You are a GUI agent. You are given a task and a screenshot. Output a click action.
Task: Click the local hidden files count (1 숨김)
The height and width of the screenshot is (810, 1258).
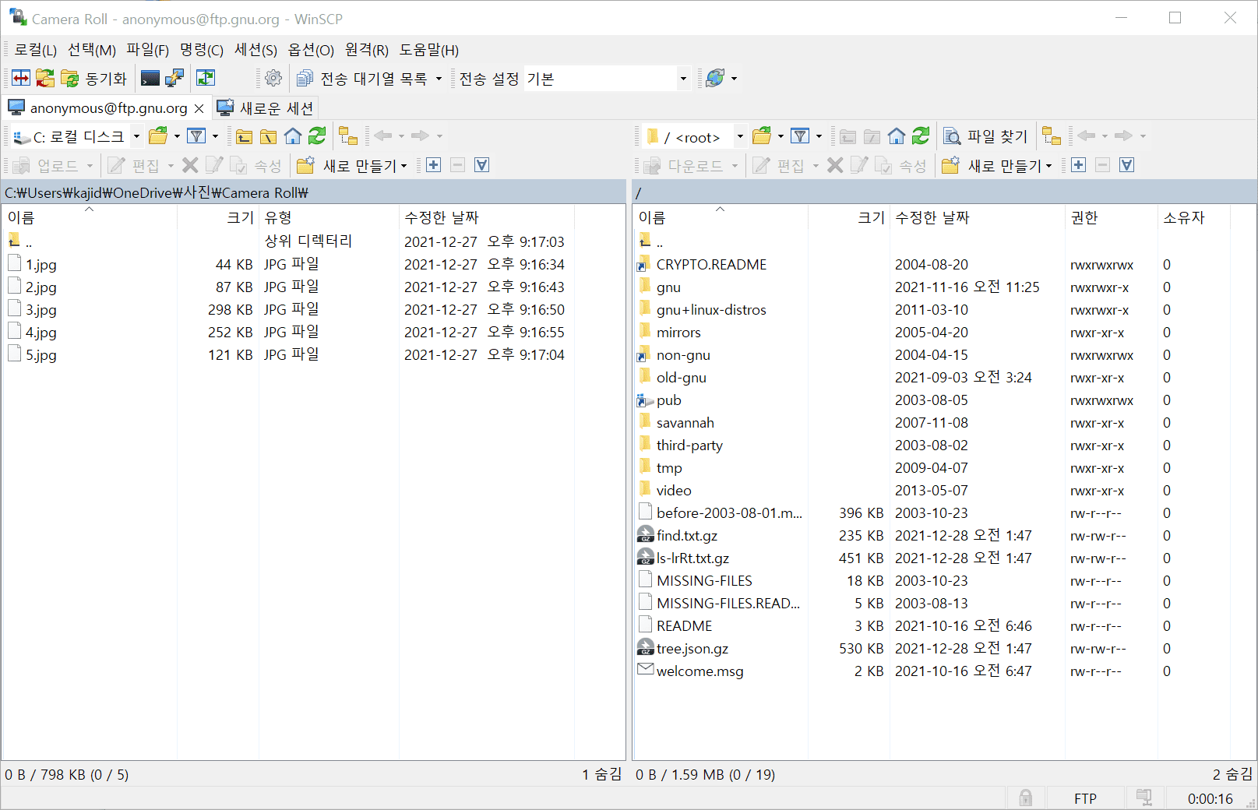601,774
